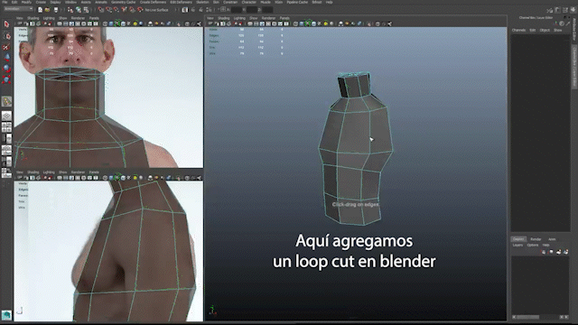This screenshot has width=578, height=325.
Task: Toggle Snap to Curves
Action: click(x=109, y=10)
